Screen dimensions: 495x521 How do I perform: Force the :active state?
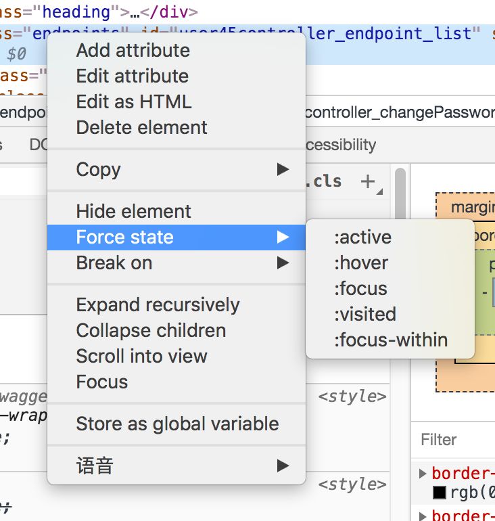(390, 237)
